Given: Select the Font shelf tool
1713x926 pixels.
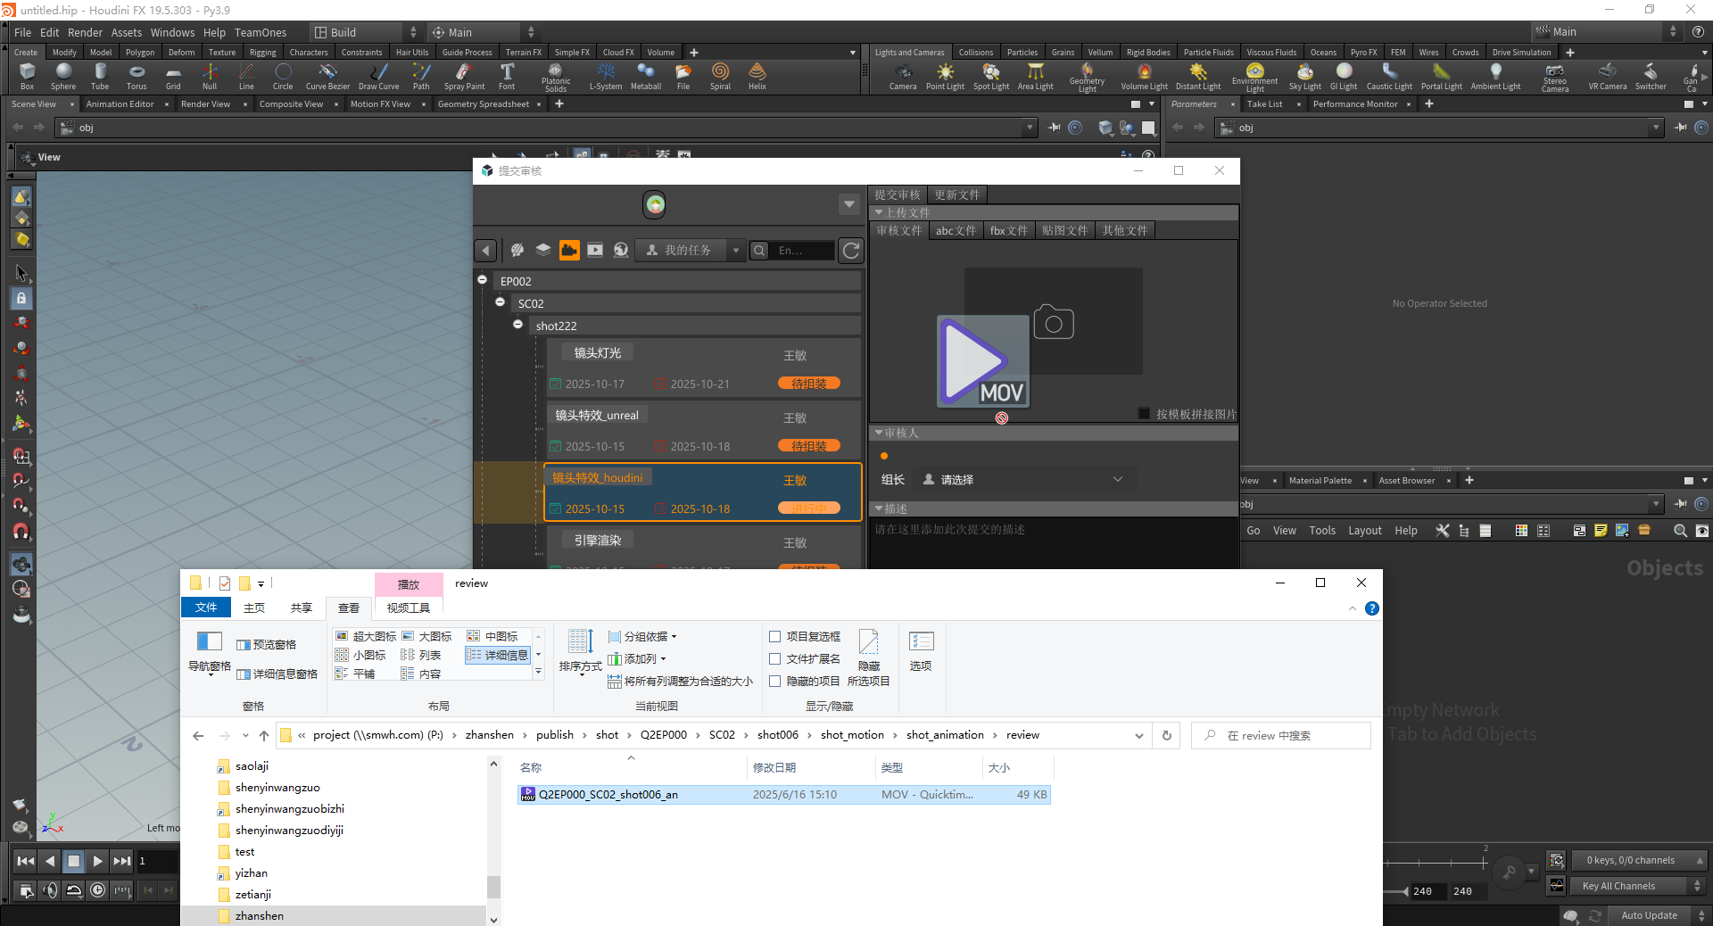Looking at the screenshot, I should [x=507, y=76].
